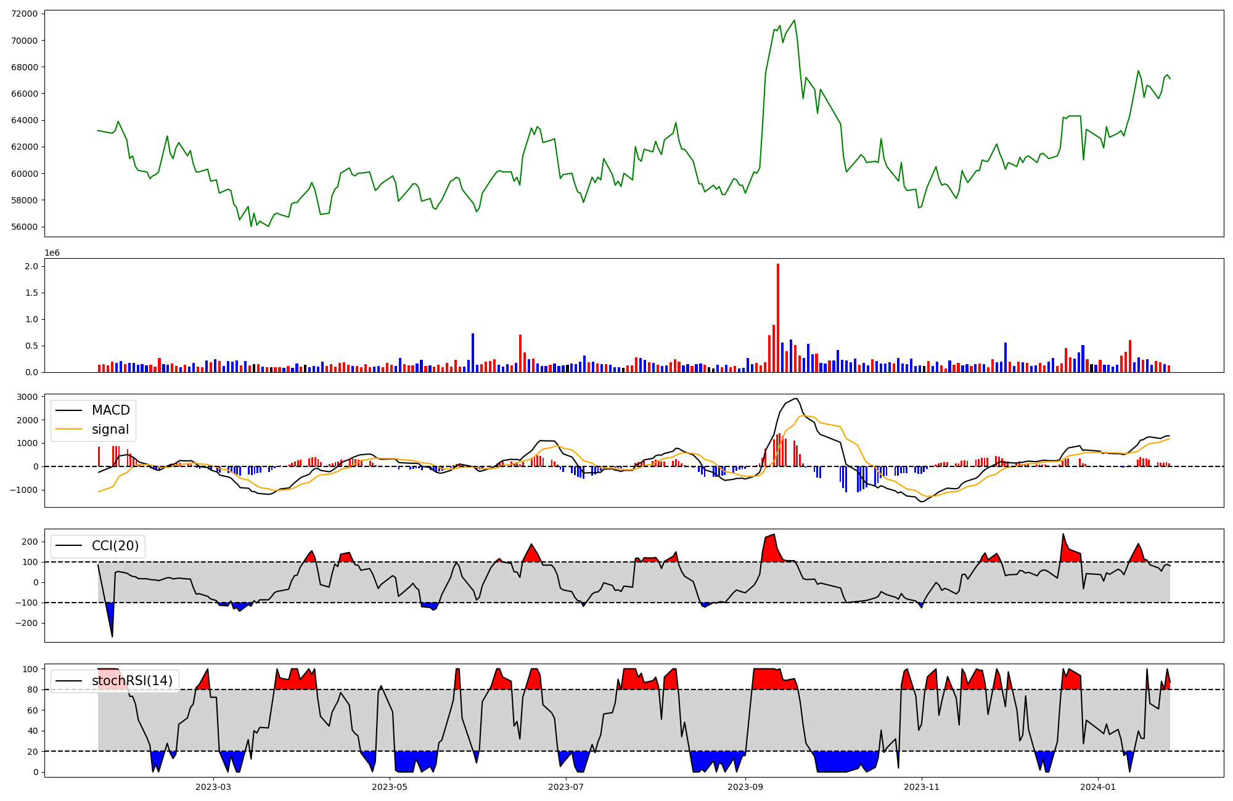Click the tallest red volume bar
Screen dimensions: 1233x801
[x=778, y=317]
